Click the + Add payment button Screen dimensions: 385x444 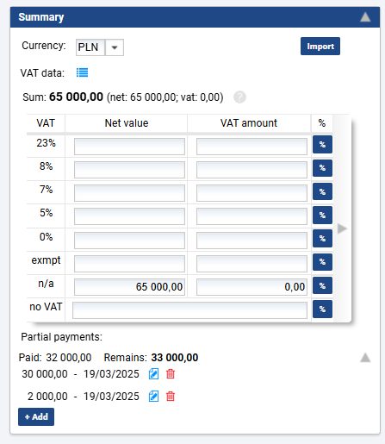tap(36, 416)
